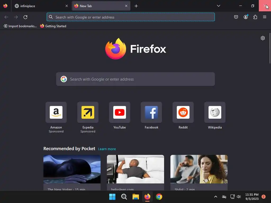Click the address bar magnifier icon
The image size is (271, 203).
(x=51, y=17)
